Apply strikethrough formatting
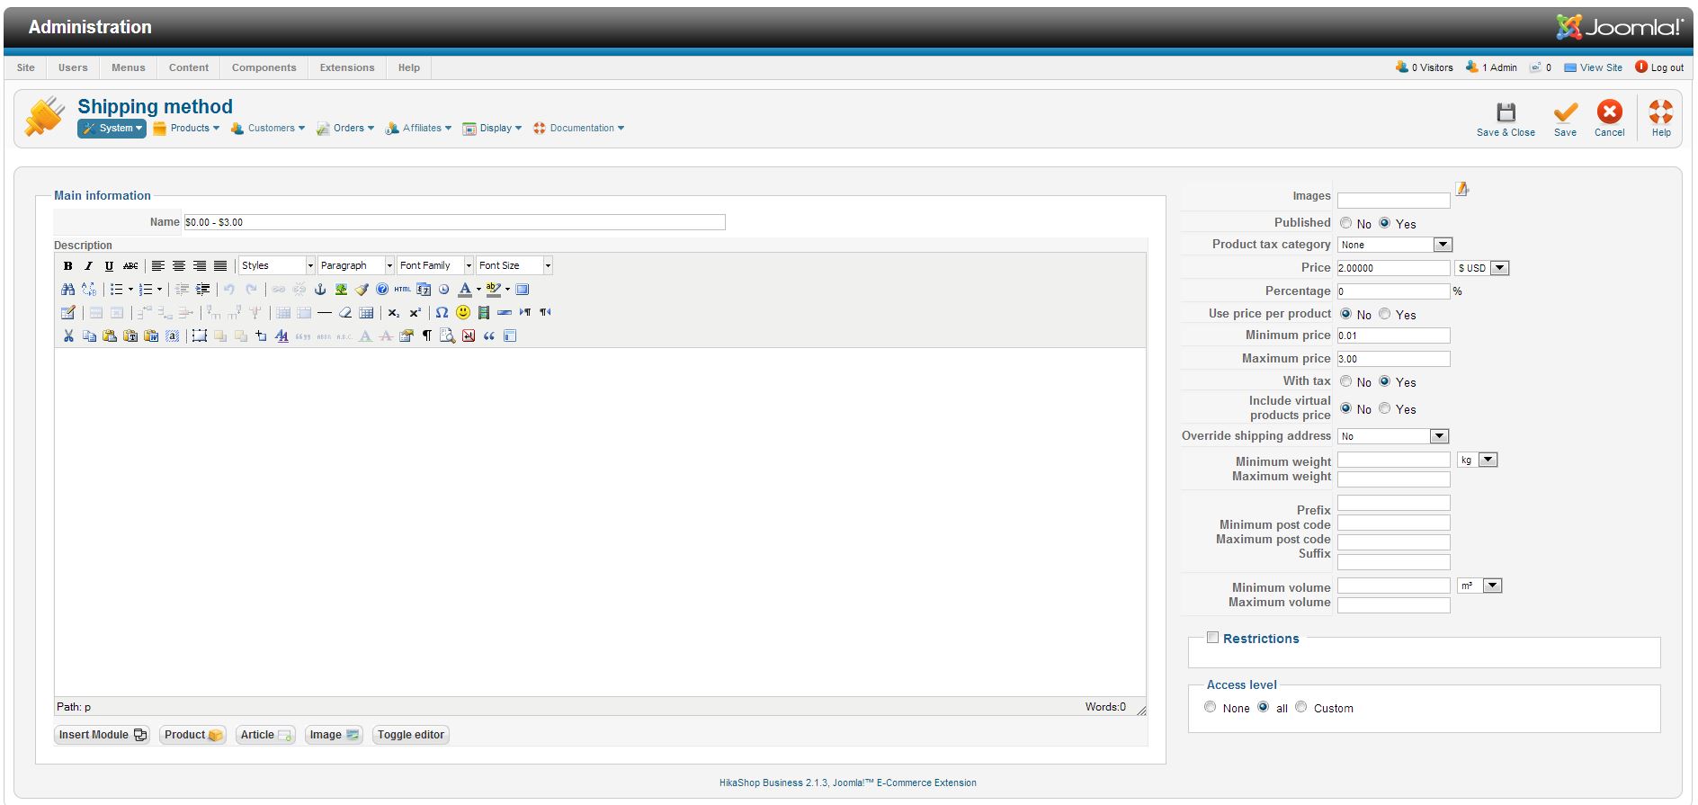Screen dimensions: 1698x805 [x=130, y=265]
